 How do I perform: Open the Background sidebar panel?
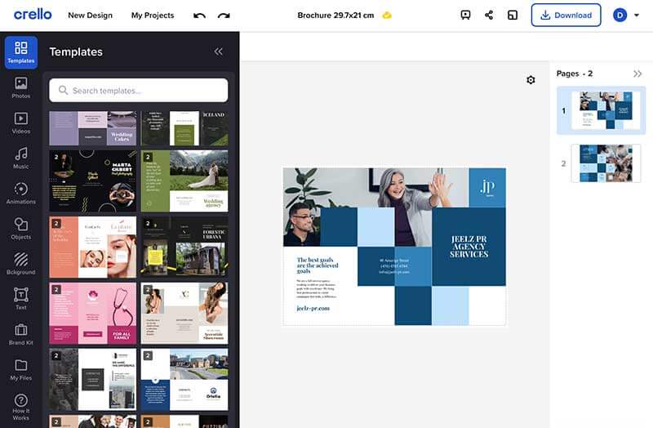pos(21,264)
